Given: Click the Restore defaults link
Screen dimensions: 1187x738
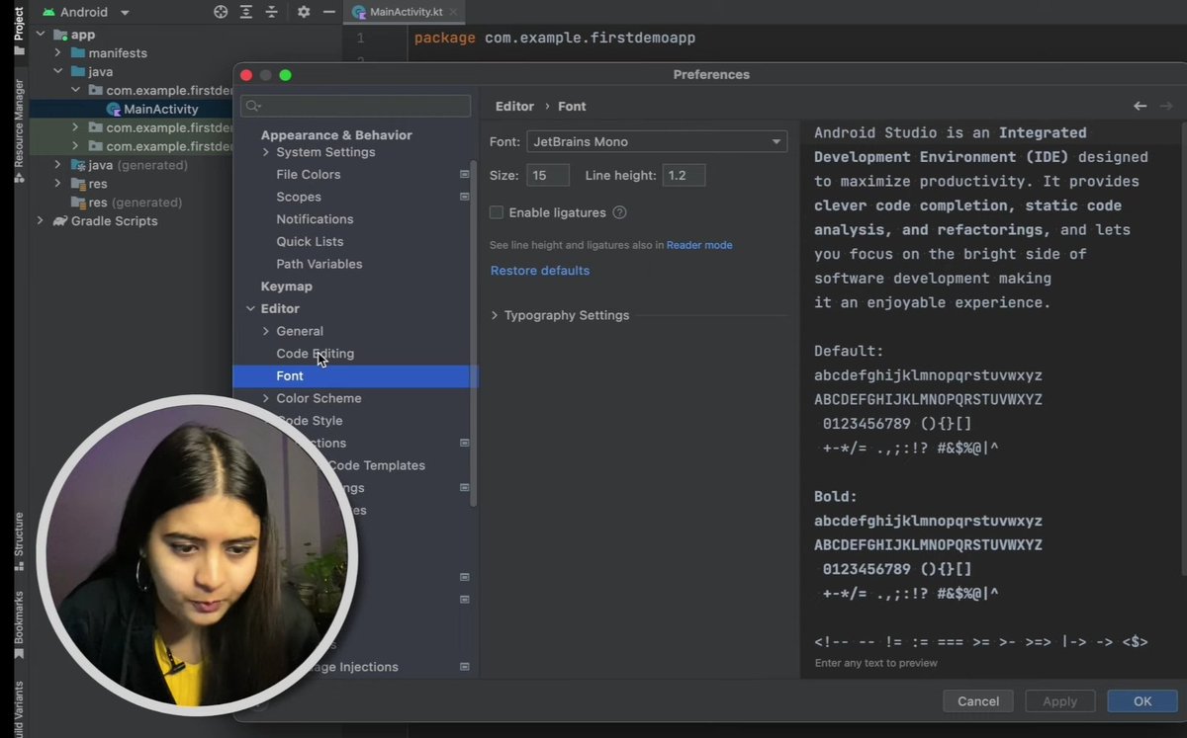Looking at the screenshot, I should pos(540,271).
